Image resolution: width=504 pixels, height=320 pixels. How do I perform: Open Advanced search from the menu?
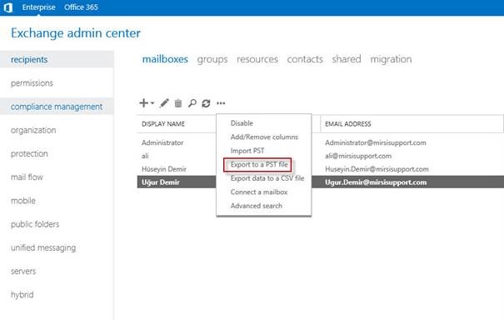[x=257, y=206]
